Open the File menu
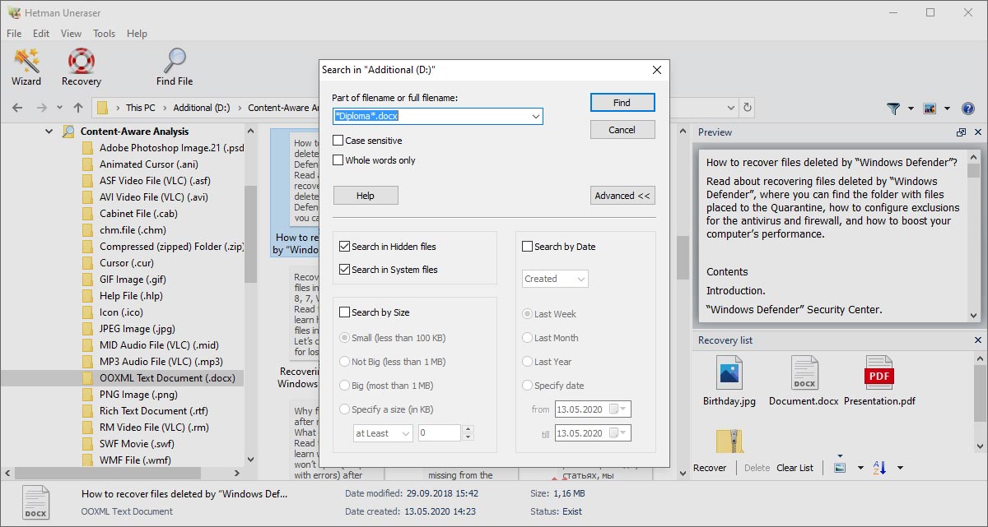This screenshot has width=988, height=527. 14,34
